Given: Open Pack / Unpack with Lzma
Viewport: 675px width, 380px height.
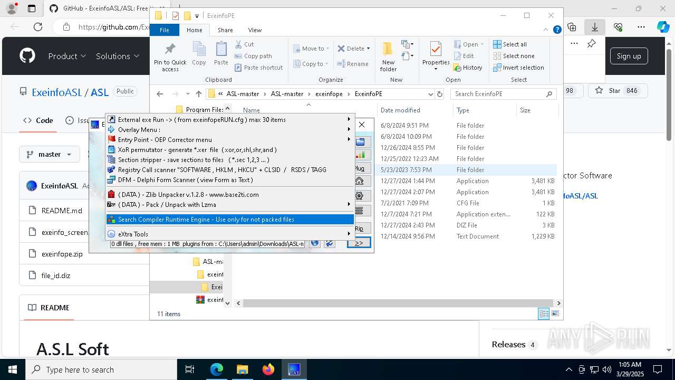Looking at the screenshot, I should coord(229,205).
